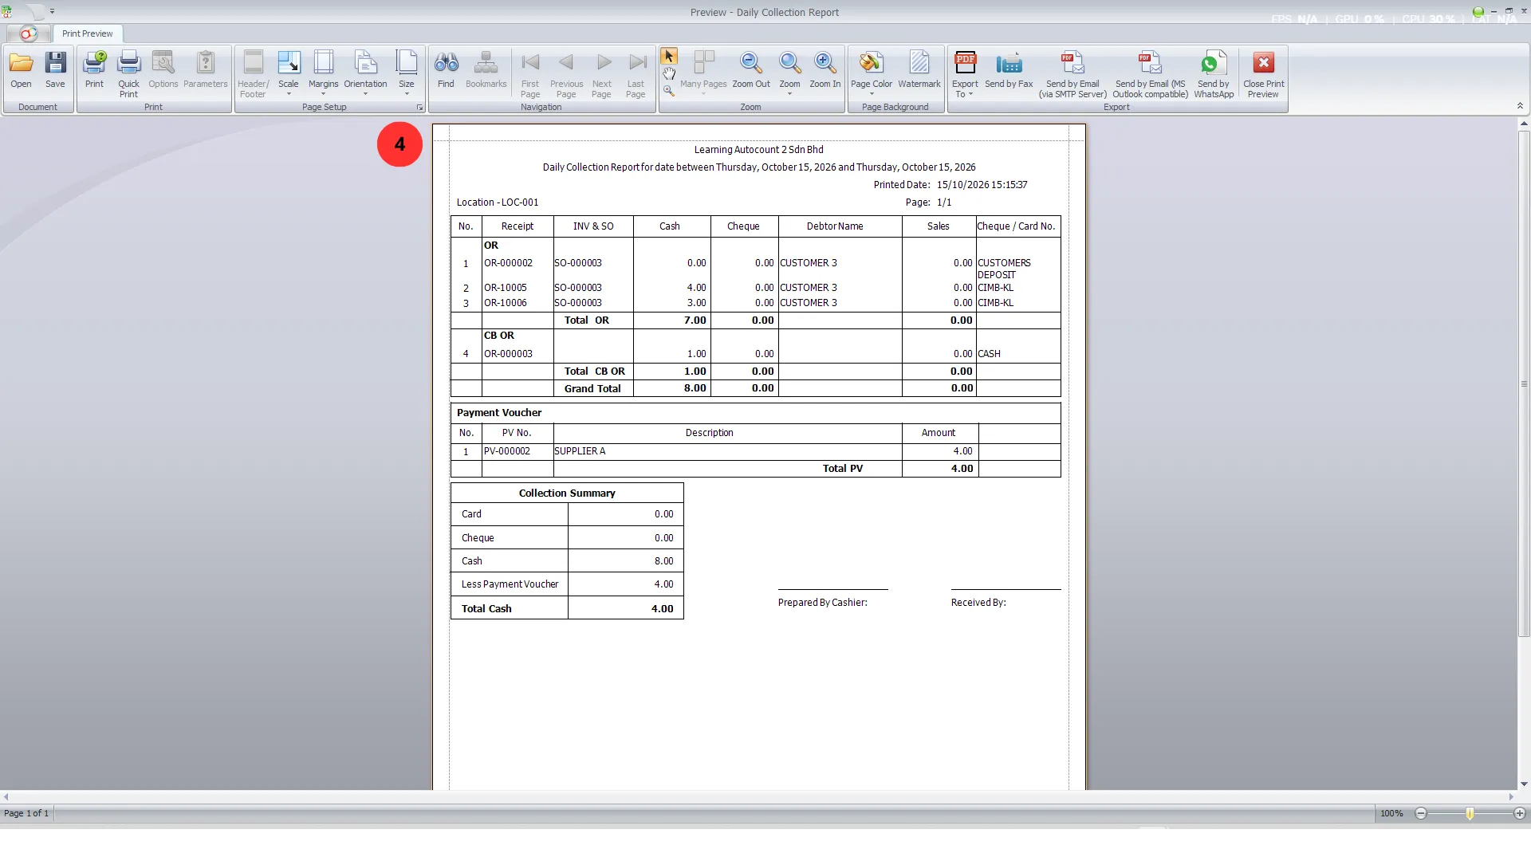Click the zoom slider thumb

click(1470, 813)
